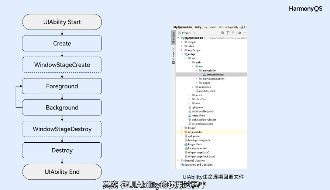Image resolution: width=330 pixels, height=190 pixels.
Task: Click the UIAbility Start rounded box
Action: (x=62, y=22)
